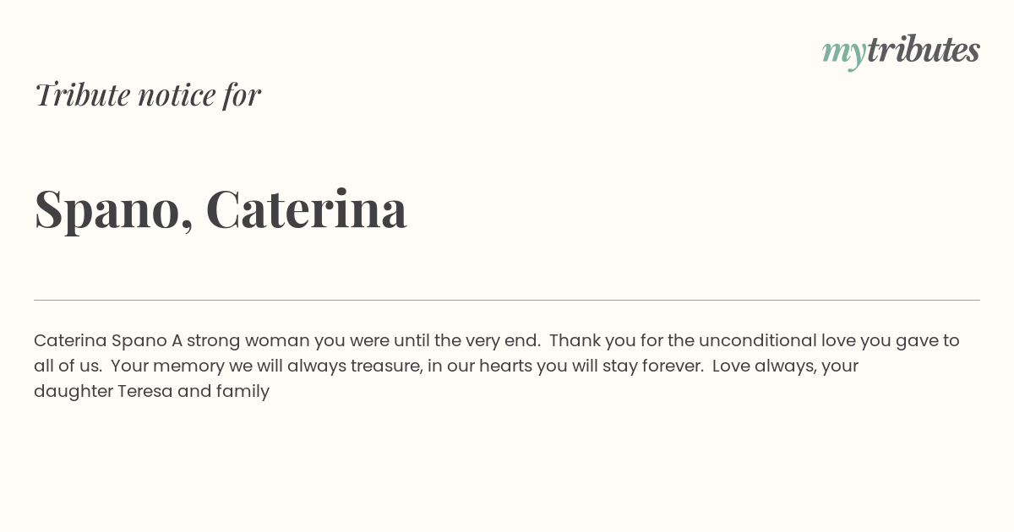Click the name "Teresa" in message
Image resolution: width=1014 pixels, height=532 pixels.
point(144,392)
